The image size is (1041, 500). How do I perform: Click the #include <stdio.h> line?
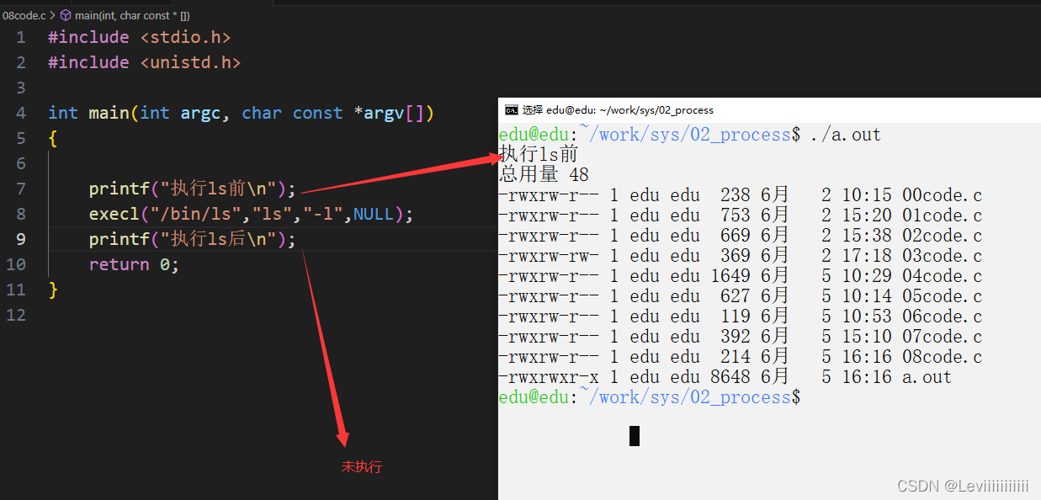(140, 37)
